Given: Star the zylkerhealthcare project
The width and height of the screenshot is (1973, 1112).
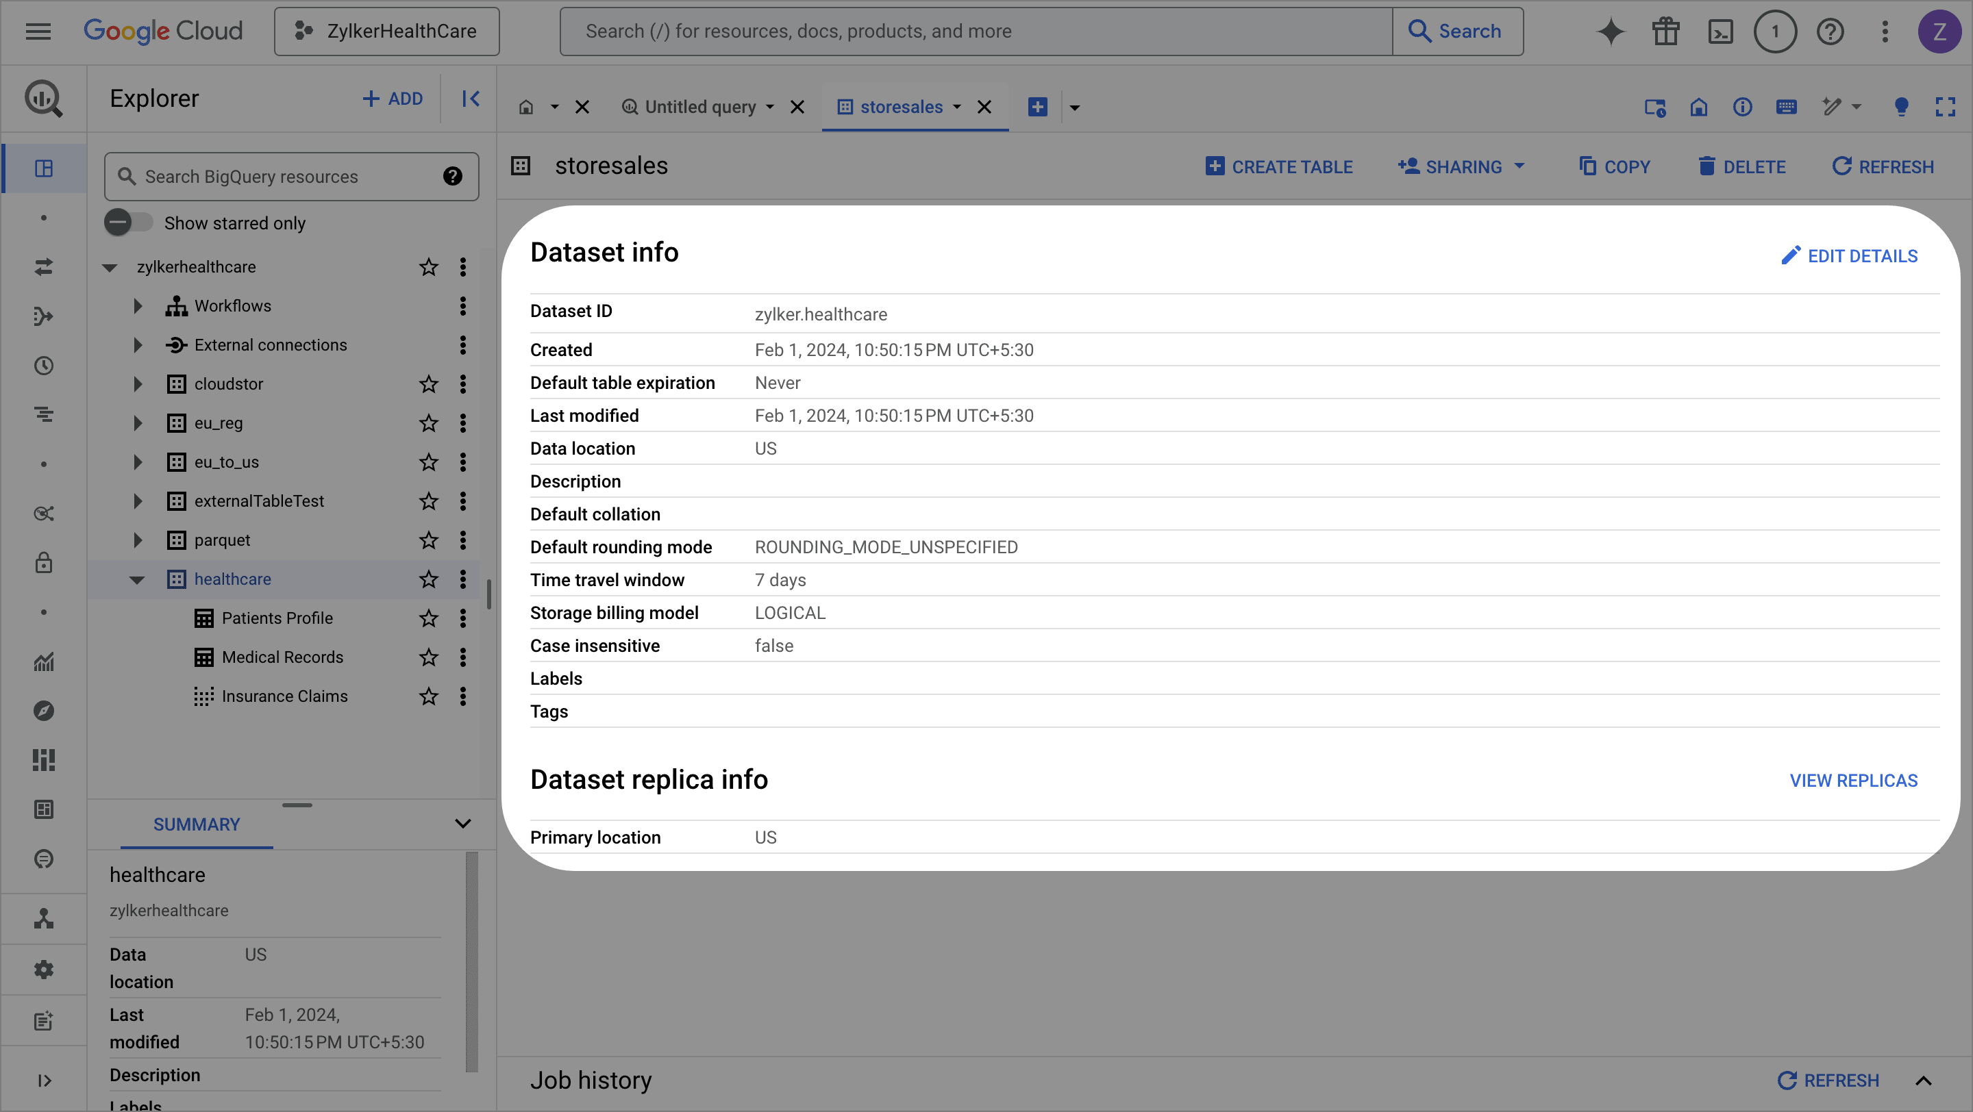Looking at the screenshot, I should pyautogui.click(x=428, y=267).
